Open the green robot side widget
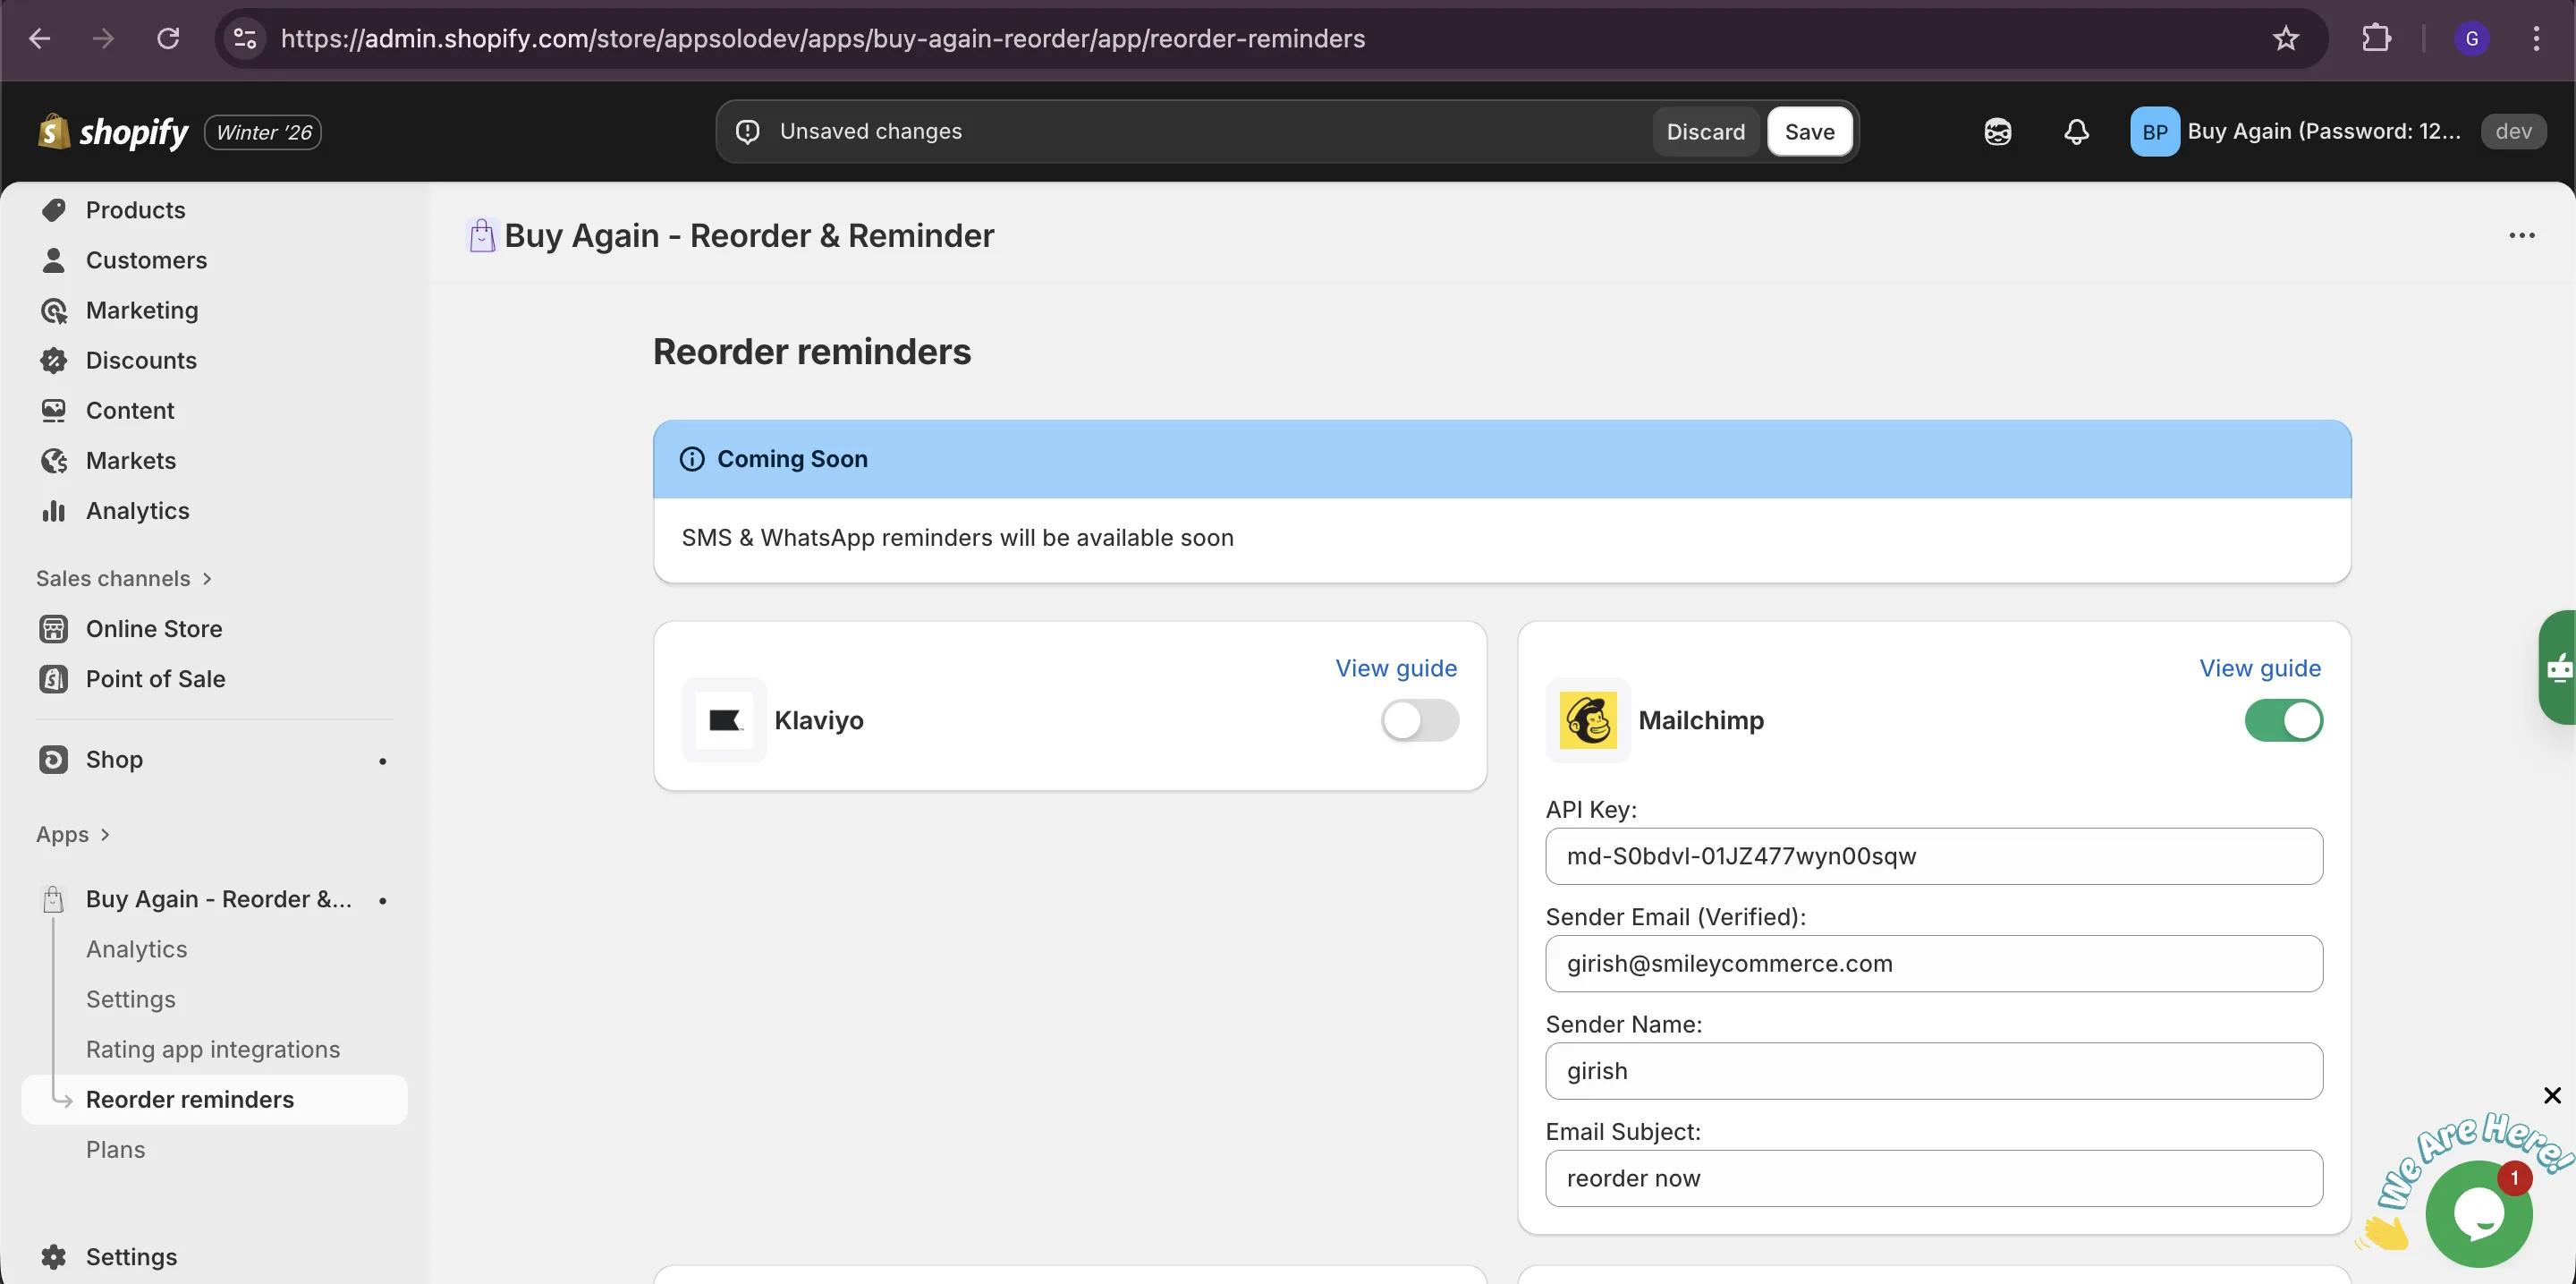This screenshot has height=1284, width=2576. pos(2559,667)
